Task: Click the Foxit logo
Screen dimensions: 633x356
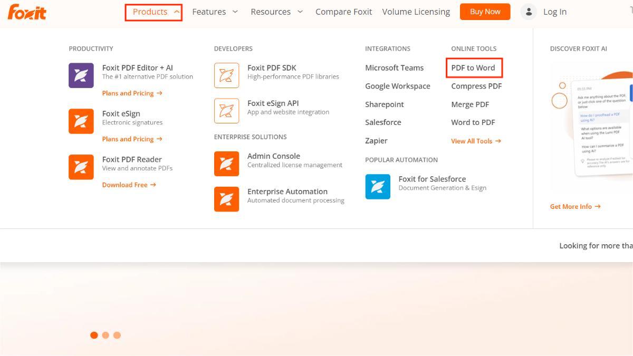Action: 27,12
